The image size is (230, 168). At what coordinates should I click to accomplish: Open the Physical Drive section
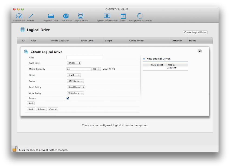51,17
